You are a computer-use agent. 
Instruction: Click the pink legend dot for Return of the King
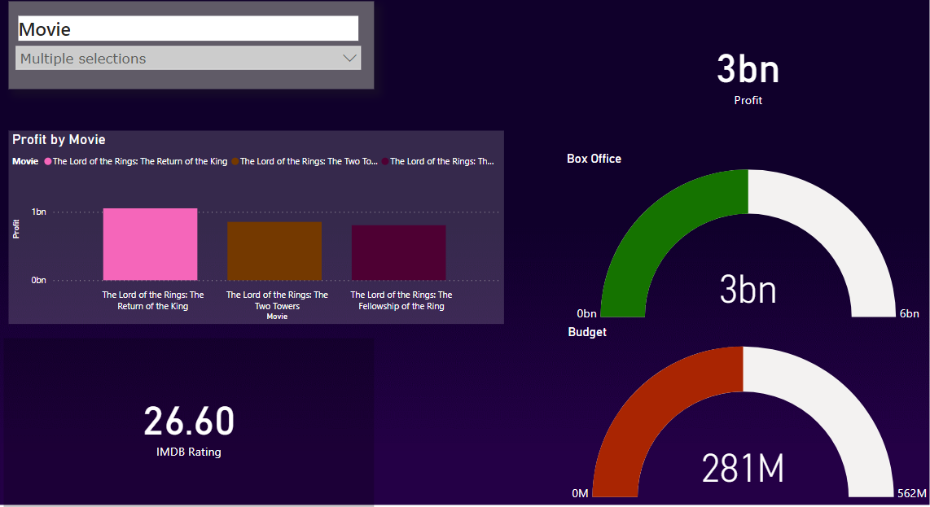click(48, 162)
